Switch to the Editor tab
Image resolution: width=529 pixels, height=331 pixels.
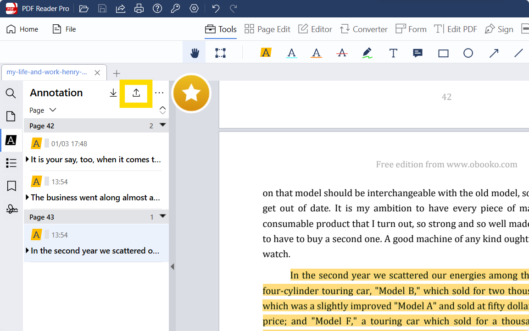coord(315,29)
